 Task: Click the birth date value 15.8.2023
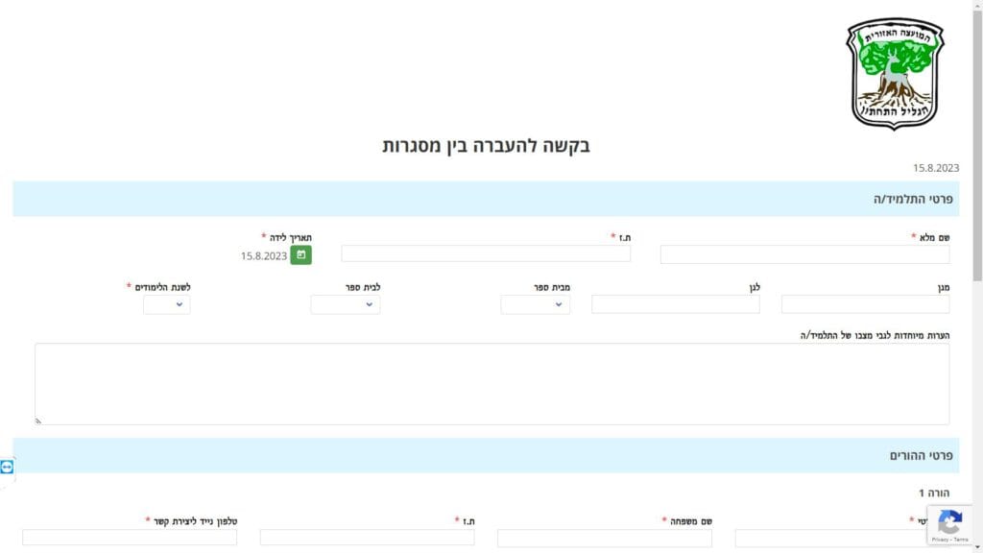(264, 256)
